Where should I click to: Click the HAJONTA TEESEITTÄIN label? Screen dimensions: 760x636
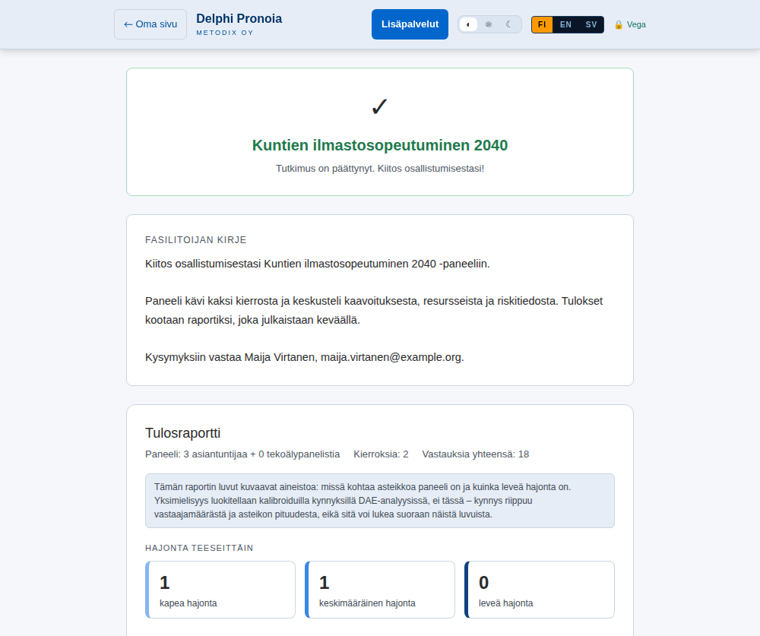click(199, 548)
